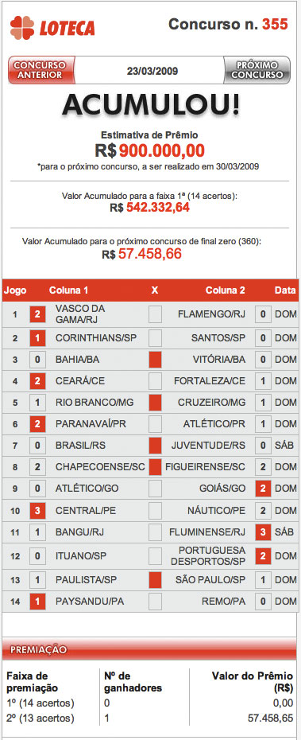Image resolution: width=301 pixels, height=740 pixels.
Task: Click the red X box for Chapecoense vs Figueirense
Action: 155,467
